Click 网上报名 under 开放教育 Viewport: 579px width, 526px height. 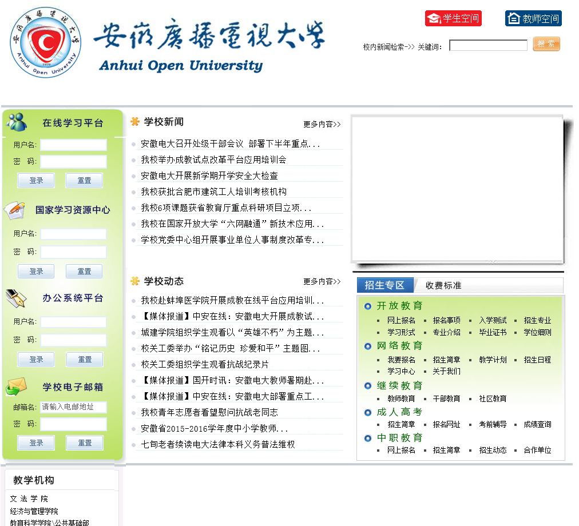tap(401, 320)
